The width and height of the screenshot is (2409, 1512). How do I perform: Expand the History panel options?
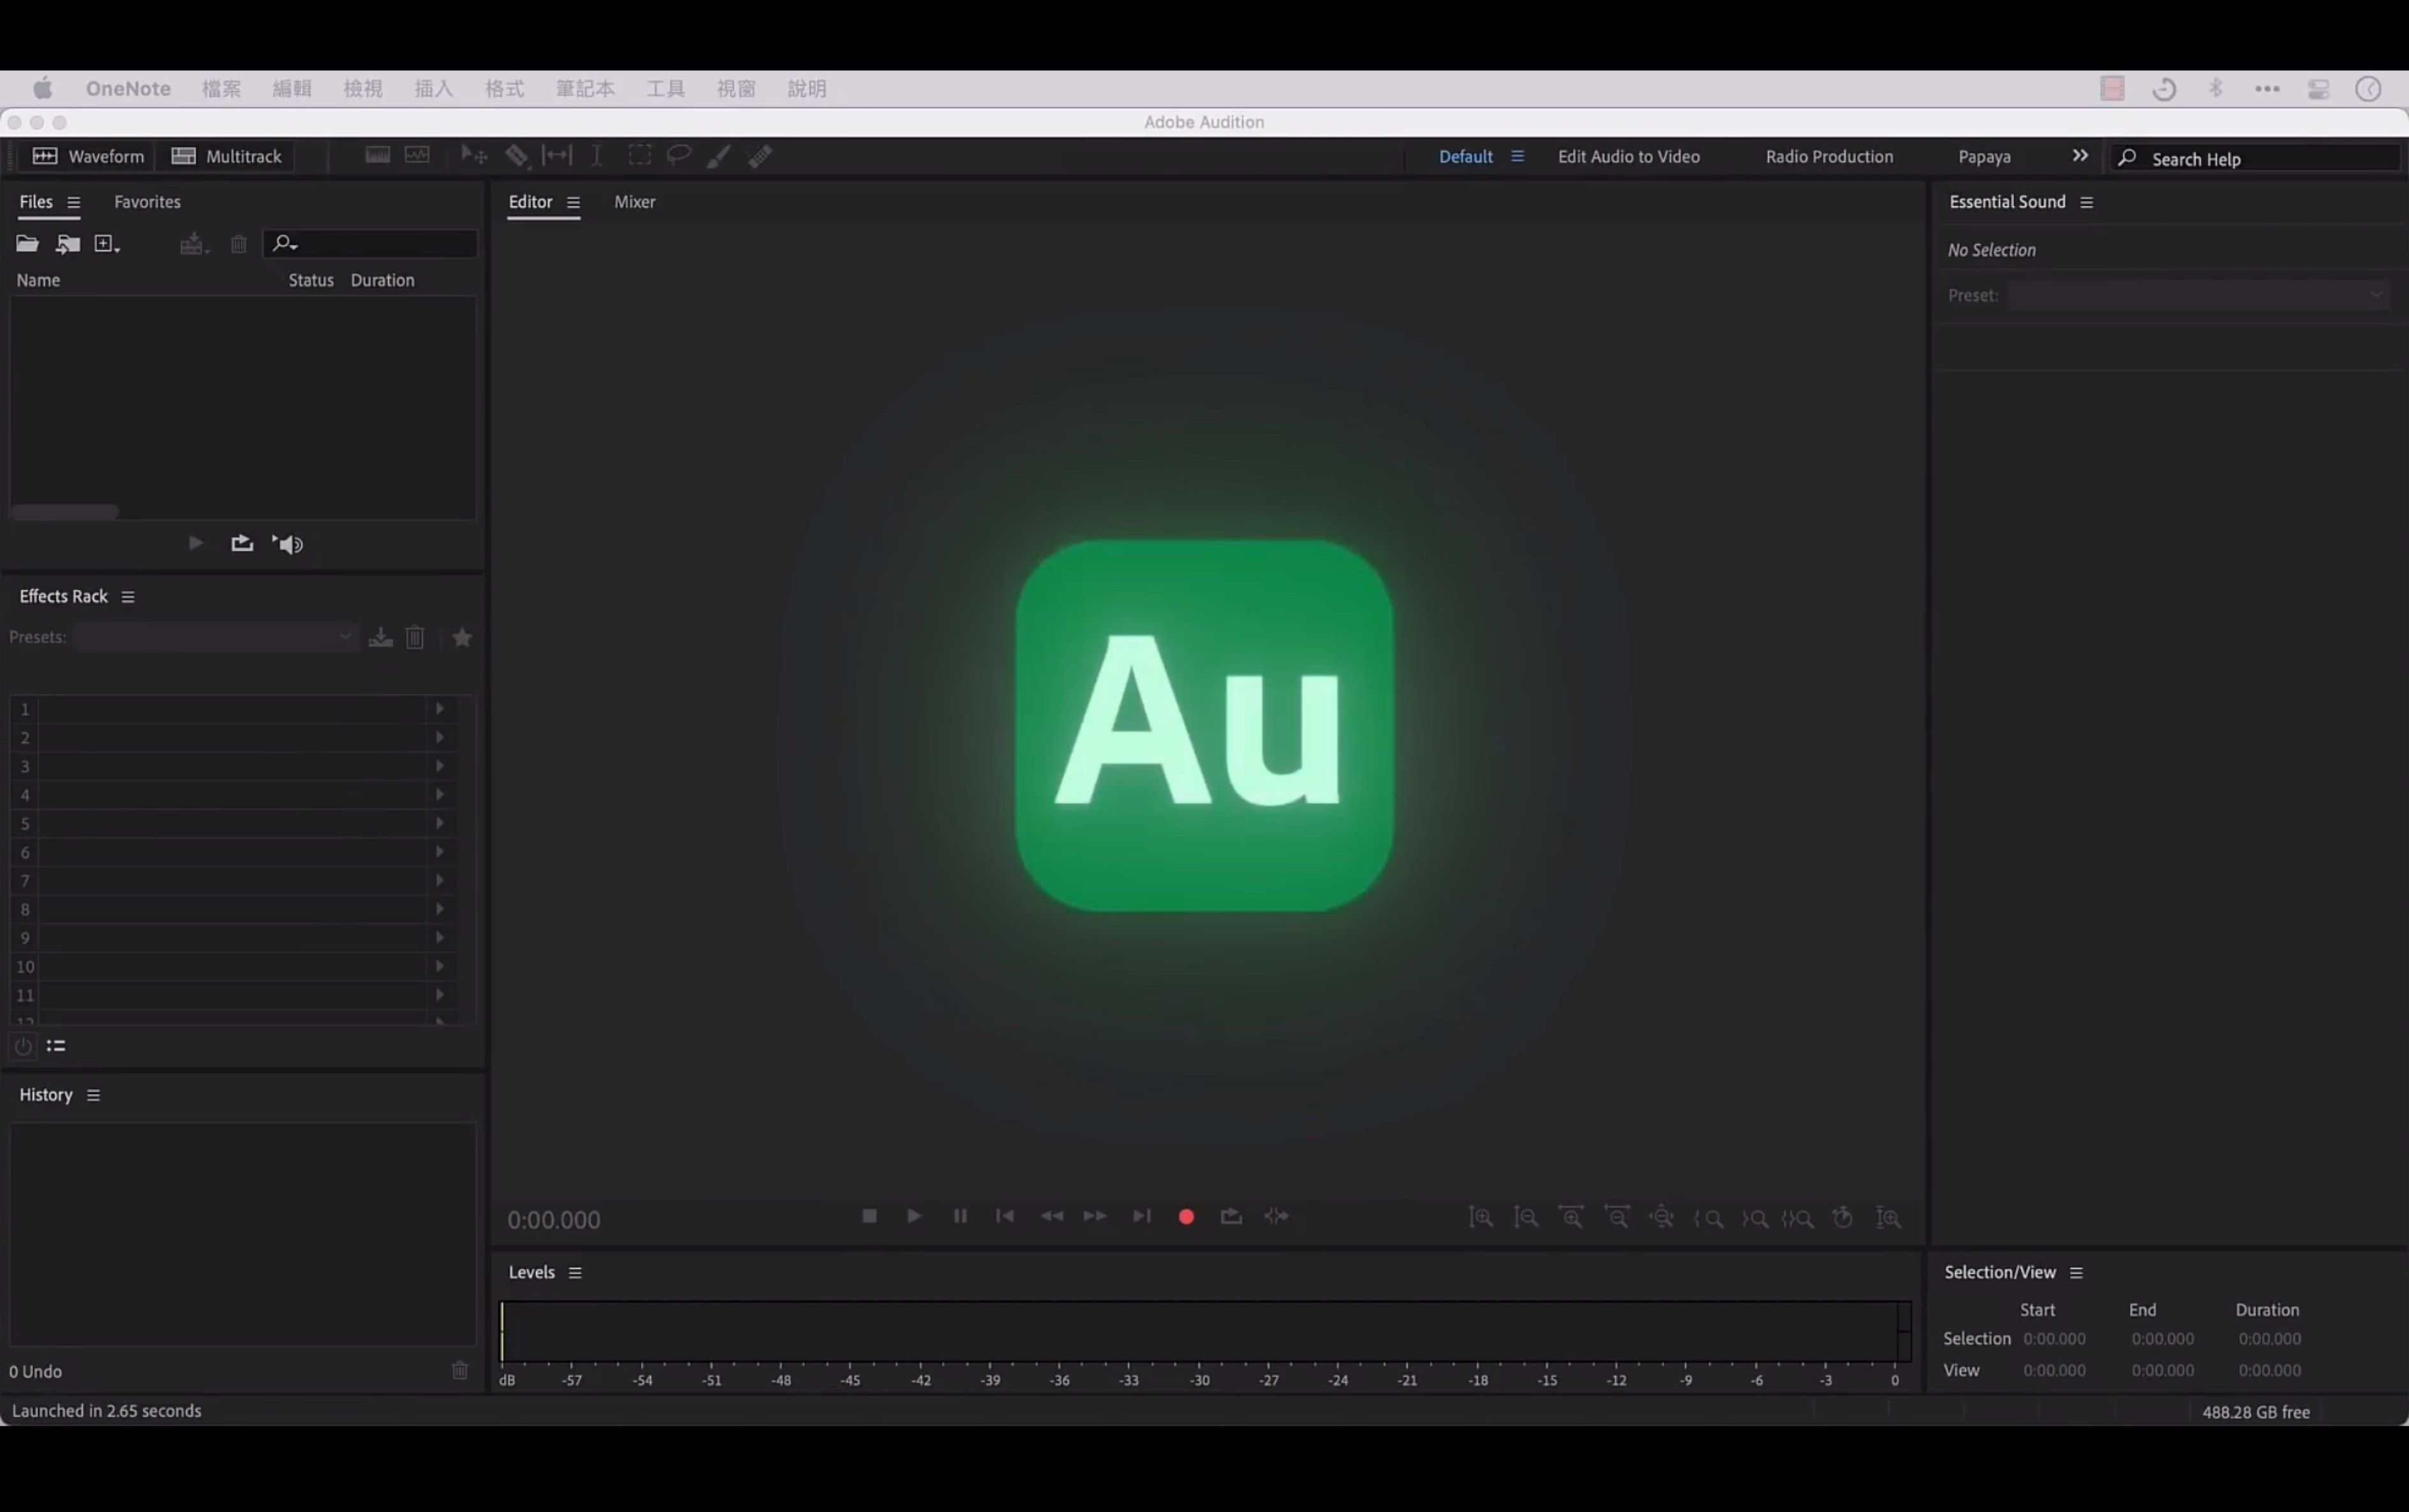tap(93, 1094)
